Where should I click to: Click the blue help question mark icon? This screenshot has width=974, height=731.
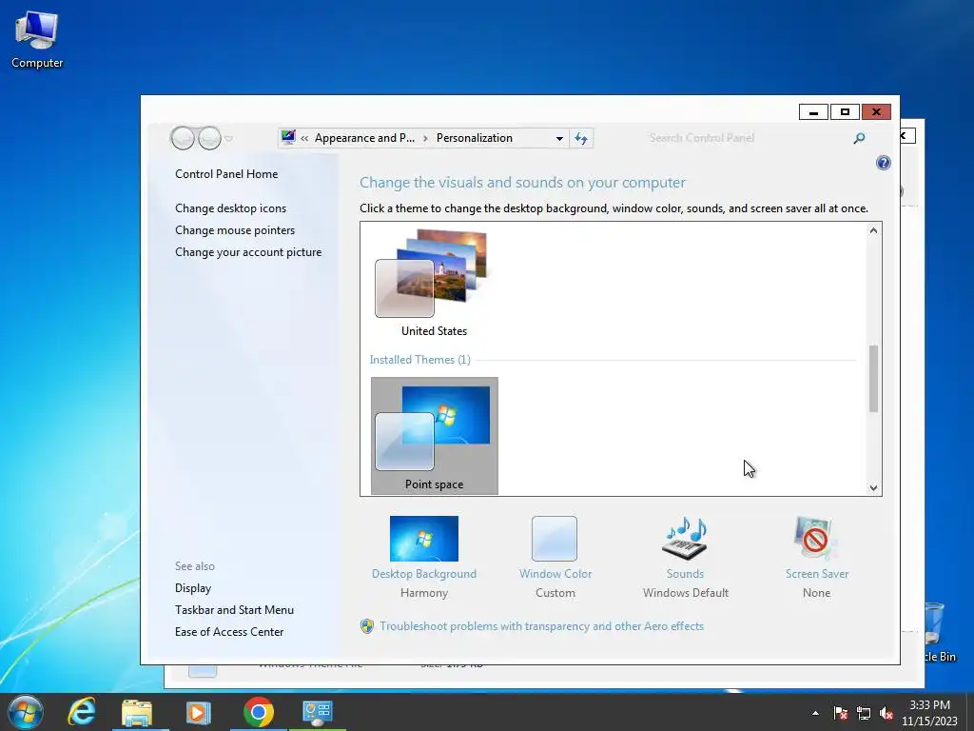click(x=884, y=163)
